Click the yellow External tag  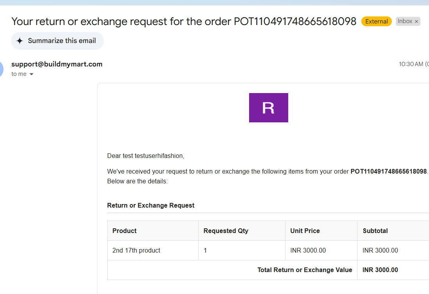point(377,22)
